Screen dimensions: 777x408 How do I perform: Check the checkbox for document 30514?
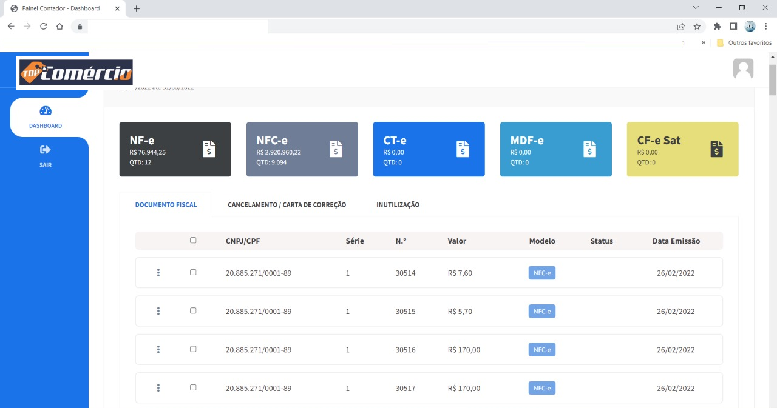[x=193, y=272]
